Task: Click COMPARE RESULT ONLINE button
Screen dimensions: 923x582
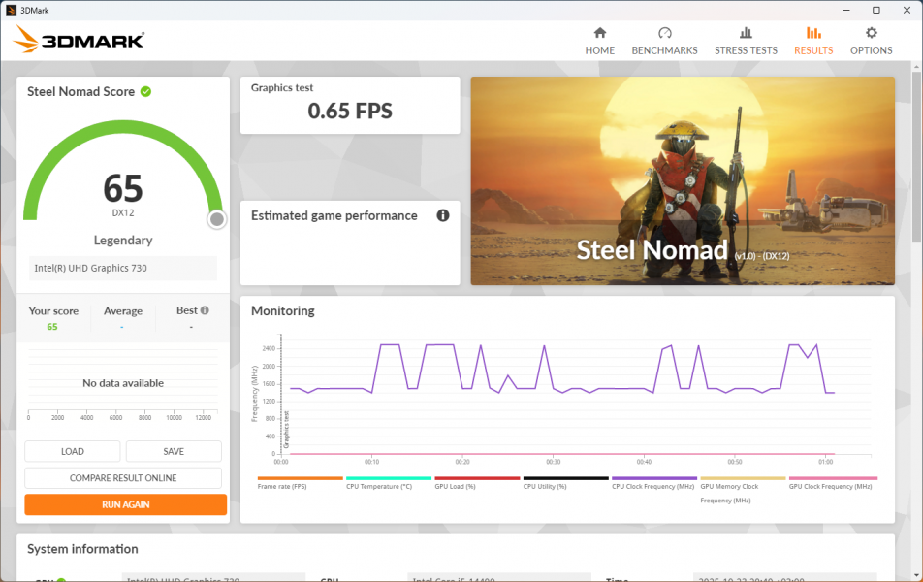Action: (x=123, y=478)
